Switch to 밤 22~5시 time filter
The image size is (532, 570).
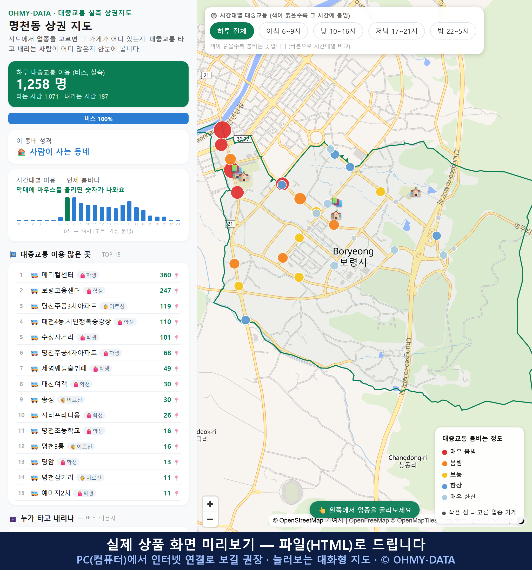453,31
